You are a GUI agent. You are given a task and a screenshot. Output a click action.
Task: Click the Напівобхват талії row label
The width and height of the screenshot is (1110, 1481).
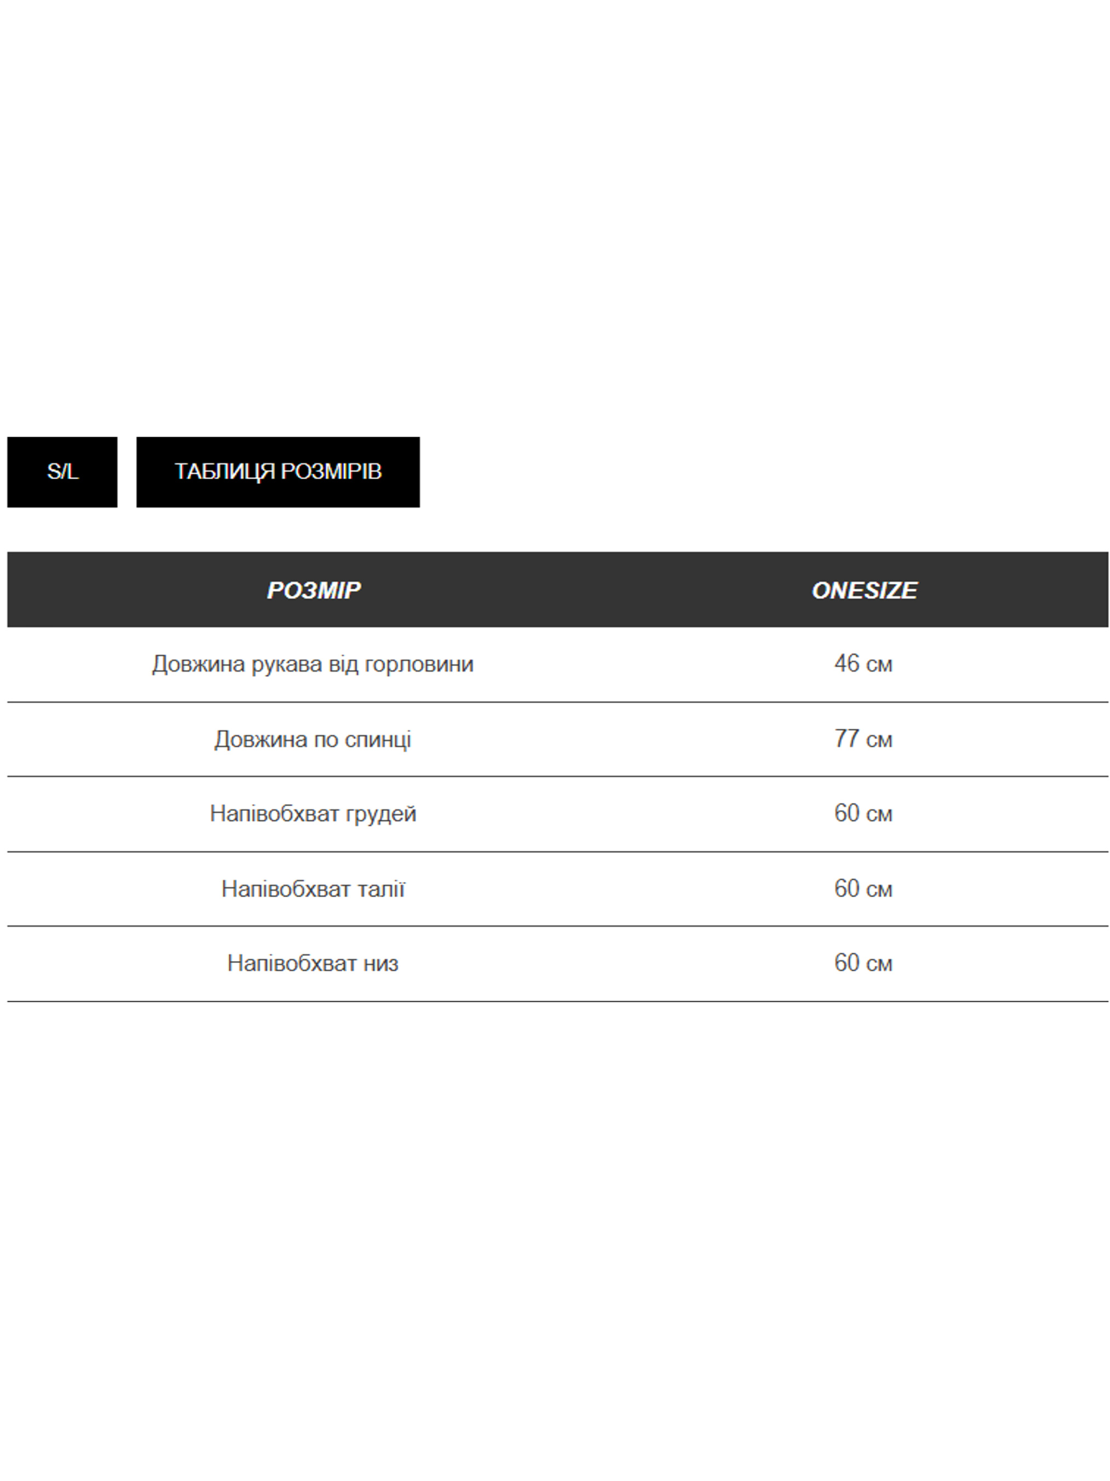pyautogui.click(x=312, y=889)
